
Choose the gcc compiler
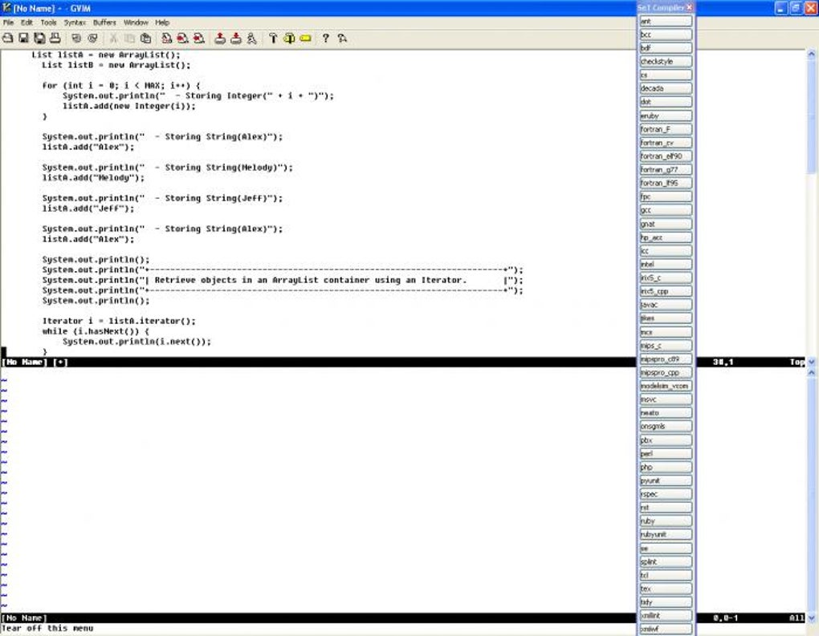[666, 210]
